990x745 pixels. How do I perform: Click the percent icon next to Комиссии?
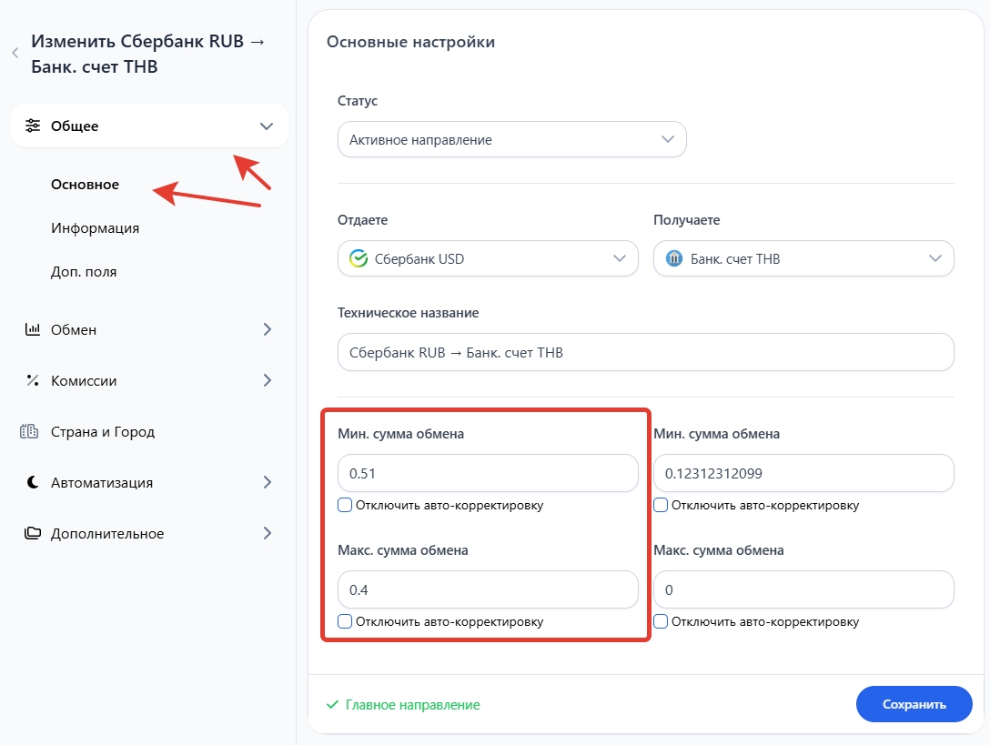(33, 381)
